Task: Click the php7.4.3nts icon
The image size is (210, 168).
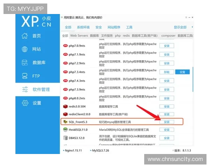Action: coord(65,80)
